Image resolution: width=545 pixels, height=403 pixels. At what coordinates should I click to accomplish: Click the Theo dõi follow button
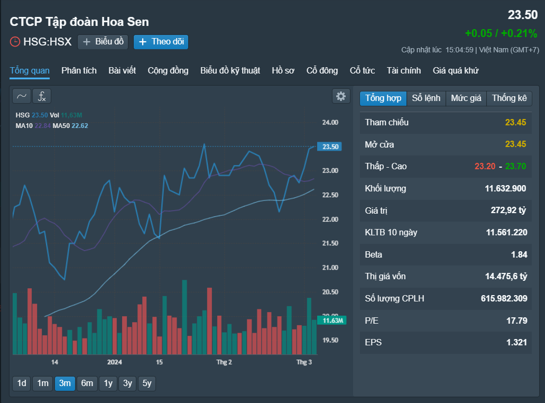click(x=161, y=42)
